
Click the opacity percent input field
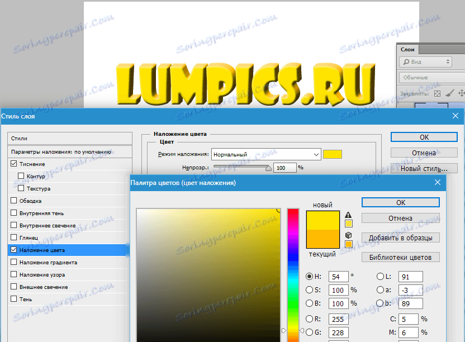pos(284,168)
